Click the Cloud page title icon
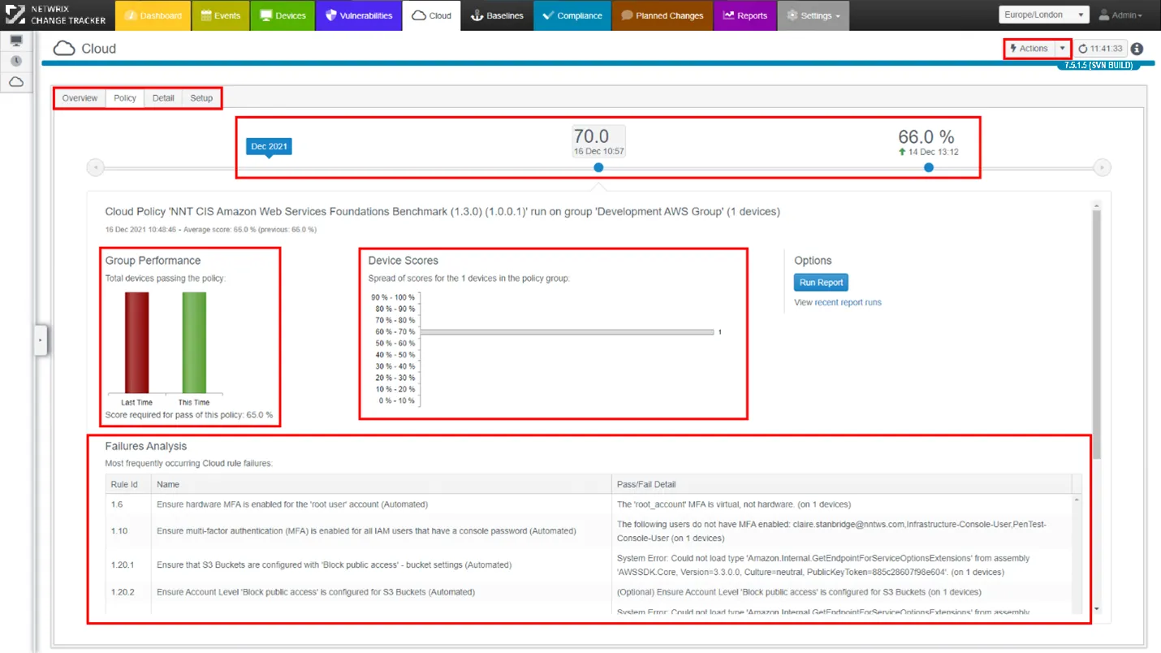Viewport: 1161px width, 653px height. tap(64, 49)
